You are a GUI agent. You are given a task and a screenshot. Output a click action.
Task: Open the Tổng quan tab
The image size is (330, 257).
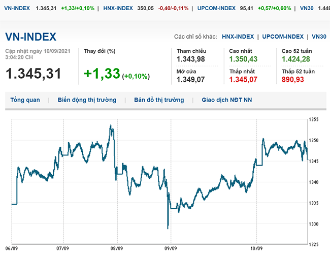(25, 100)
